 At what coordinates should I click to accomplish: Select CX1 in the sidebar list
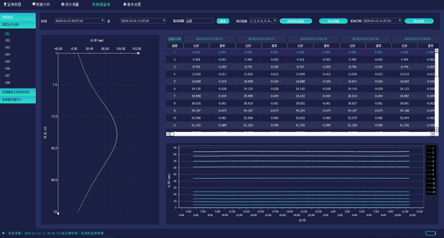[x=7, y=34]
